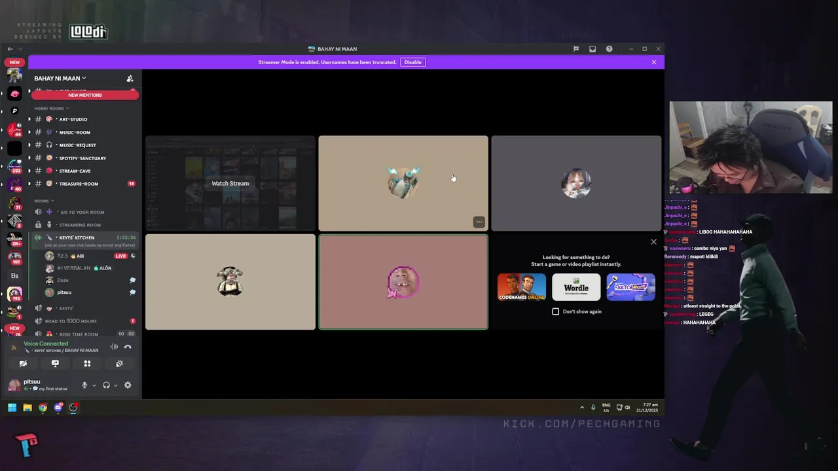
Task: Launch the Wordle activity
Action: point(576,287)
